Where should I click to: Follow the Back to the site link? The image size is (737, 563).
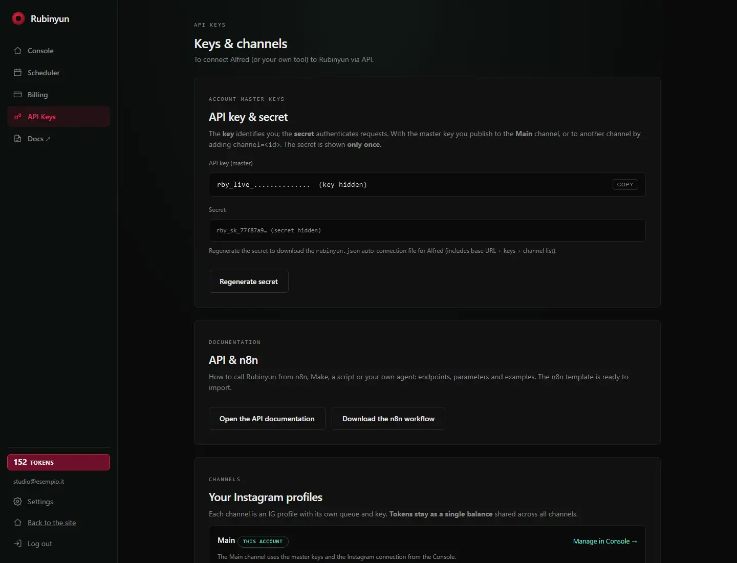pos(52,523)
